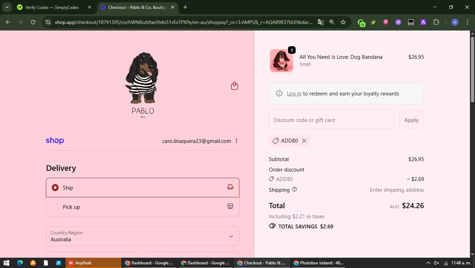Click the purple A extension icon
The width and height of the screenshot is (475, 268).
(423, 22)
